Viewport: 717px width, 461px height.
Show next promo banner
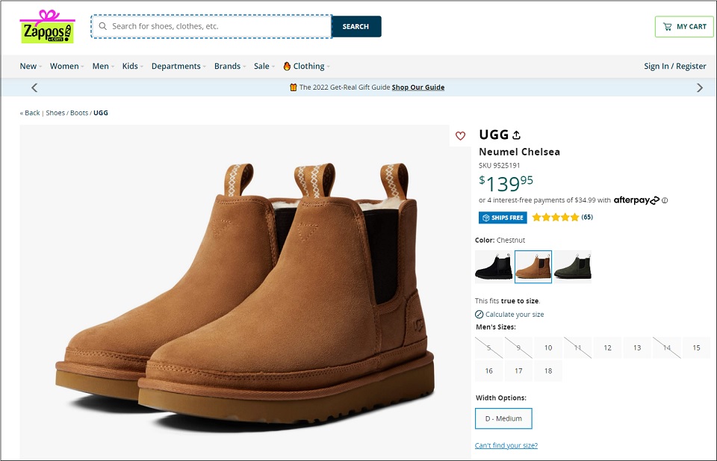point(700,87)
